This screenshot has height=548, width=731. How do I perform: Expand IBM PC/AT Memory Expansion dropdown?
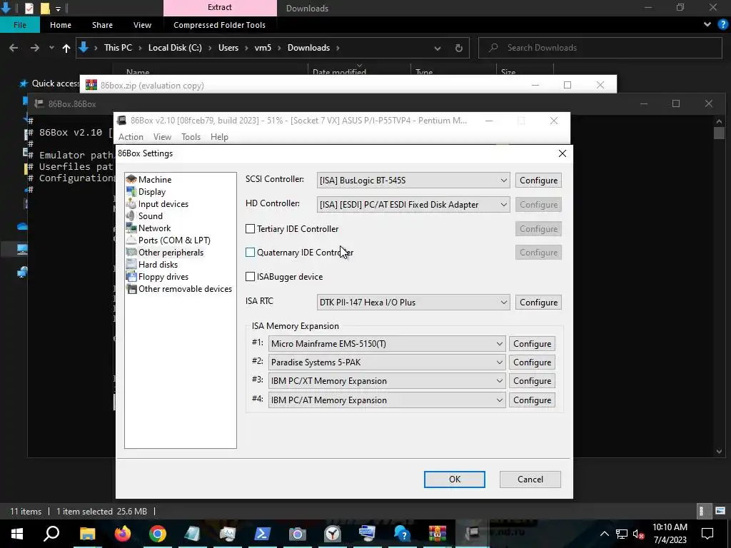[387, 400]
